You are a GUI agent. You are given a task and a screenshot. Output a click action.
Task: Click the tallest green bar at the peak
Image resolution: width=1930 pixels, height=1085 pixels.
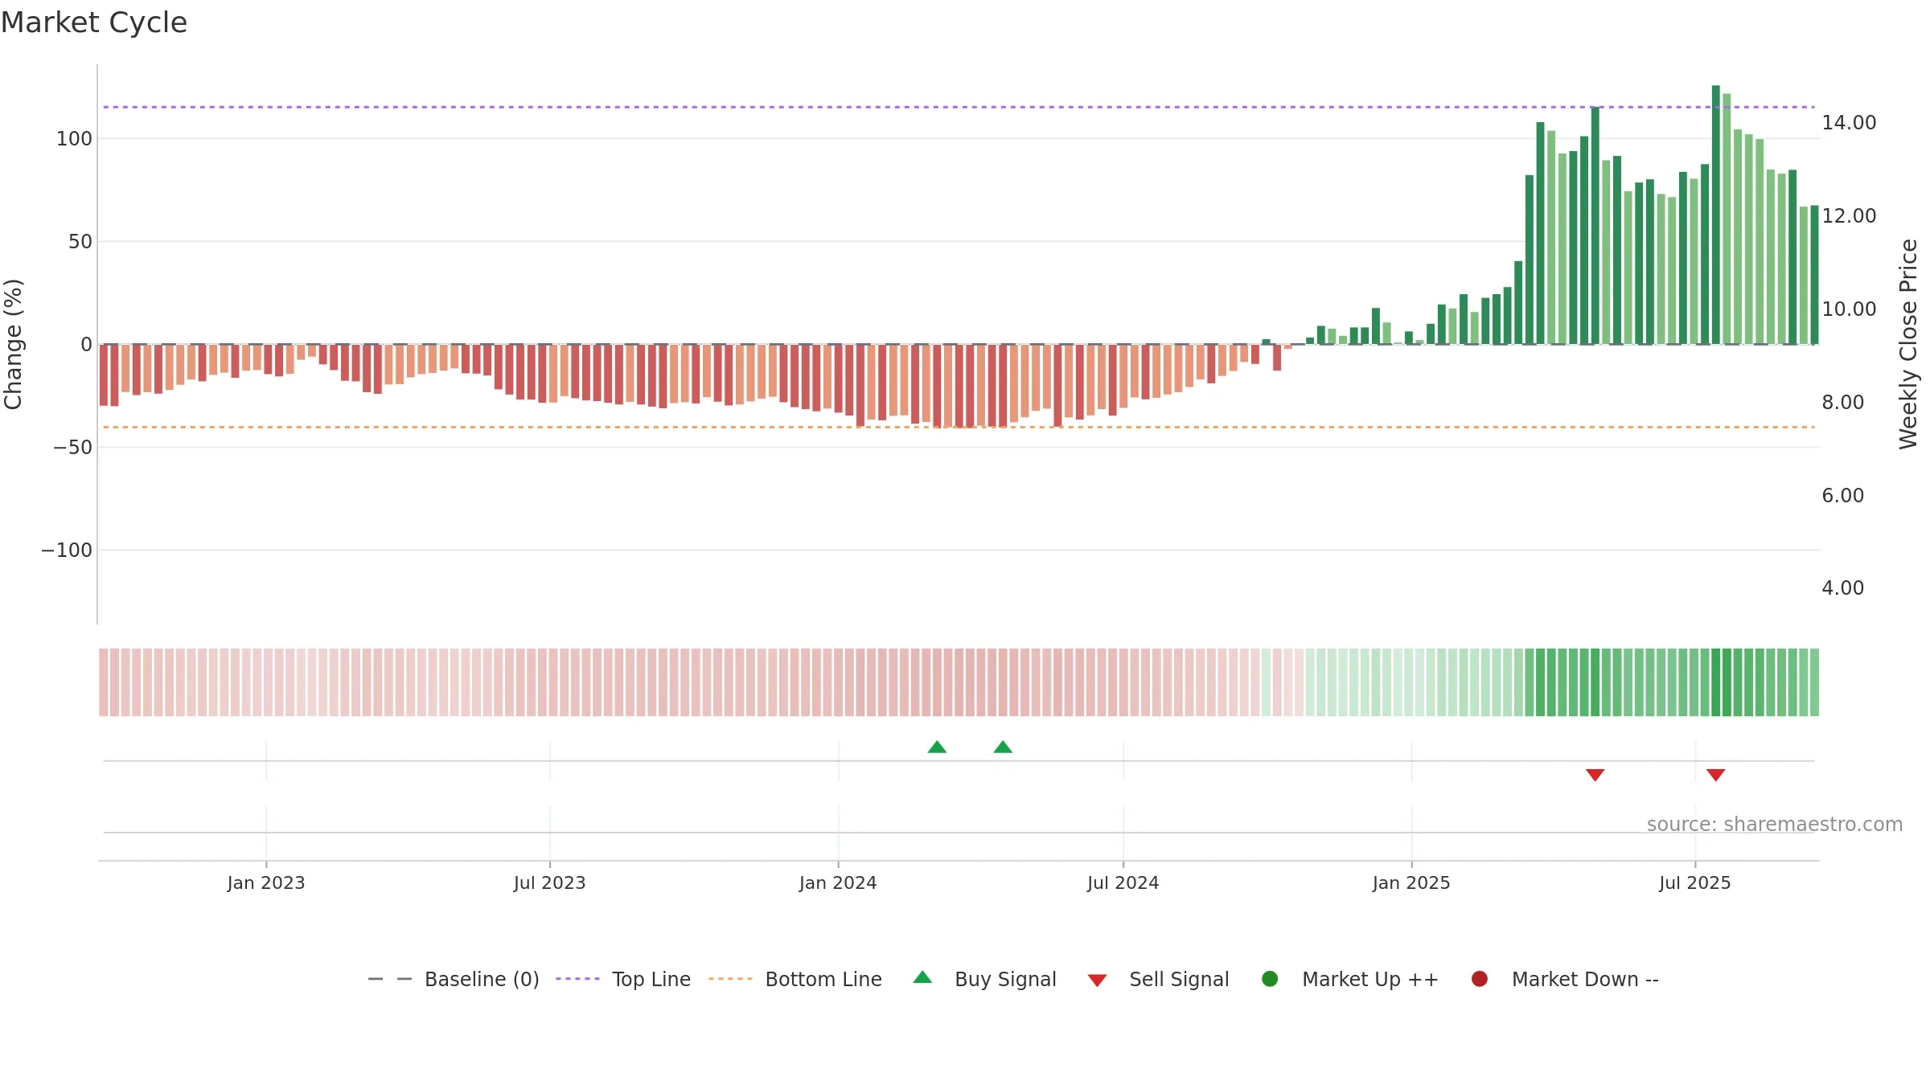click(1716, 215)
